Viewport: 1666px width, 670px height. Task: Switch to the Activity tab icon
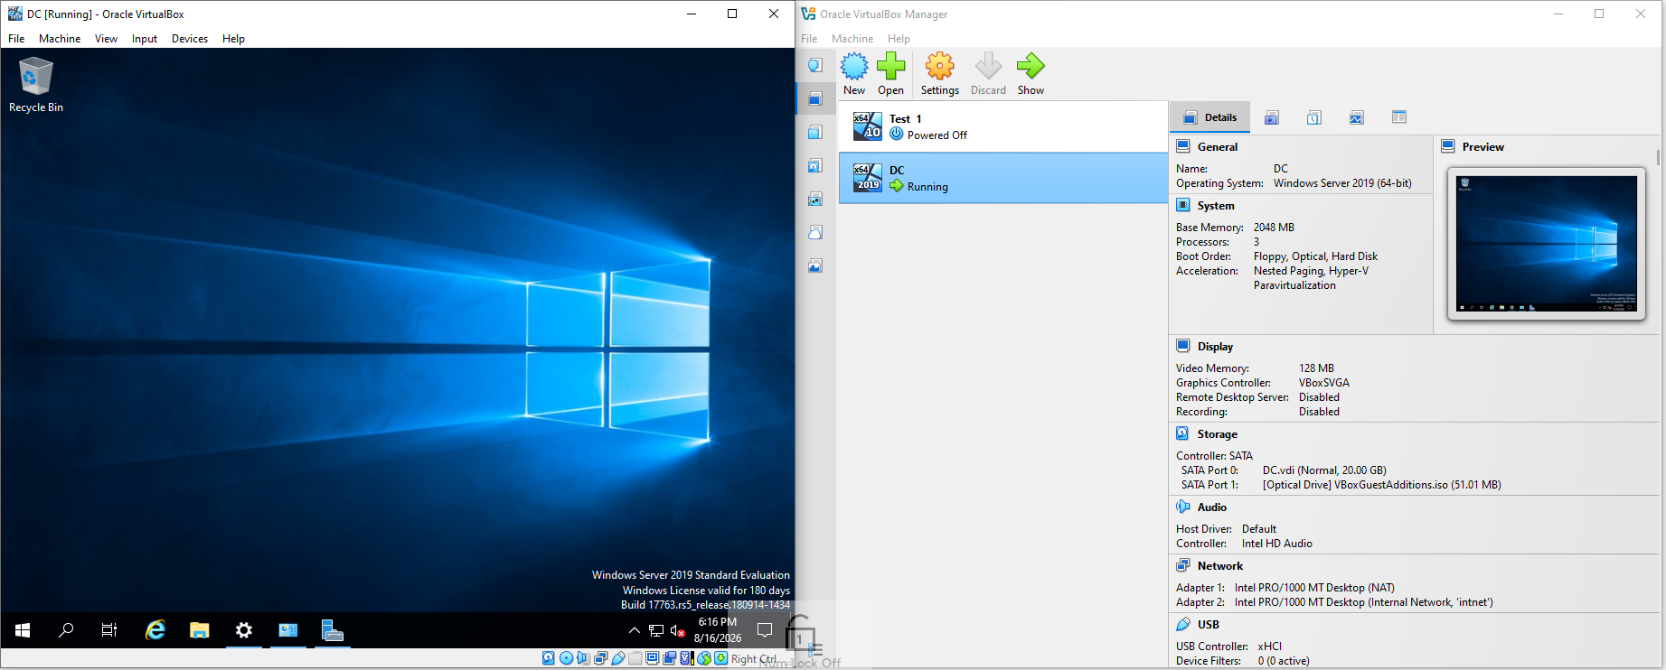(1357, 117)
